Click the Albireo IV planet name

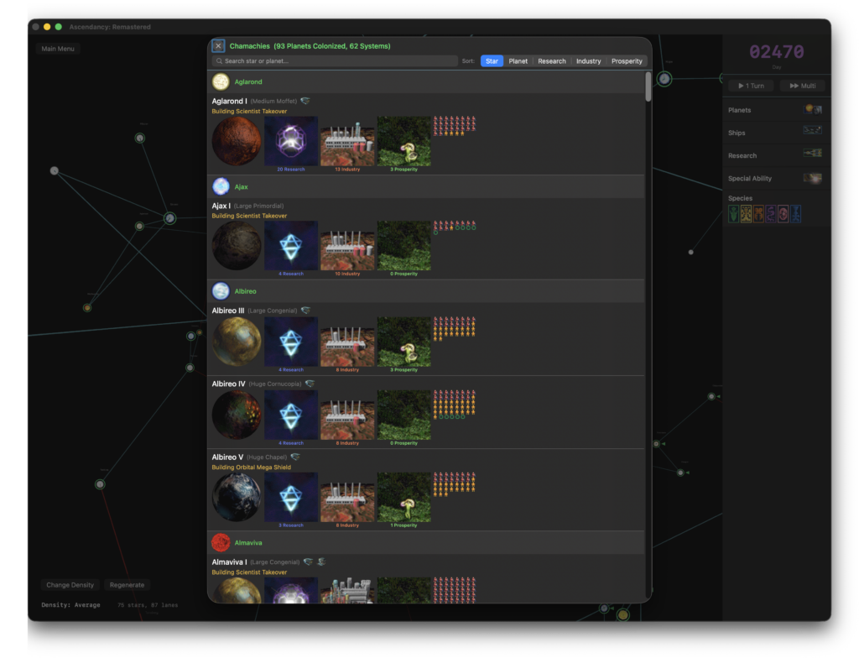tap(228, 384)
